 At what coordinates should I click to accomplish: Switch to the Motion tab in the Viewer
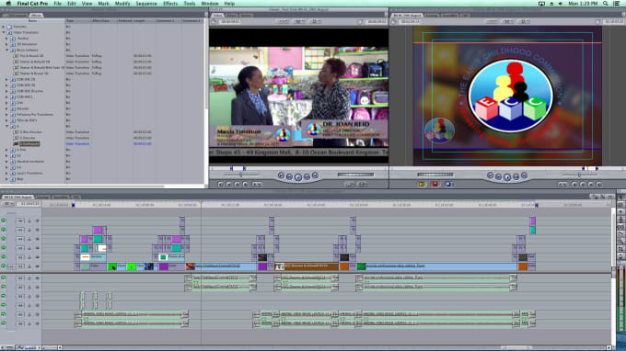pyautogui.click(x=246, y=15)
